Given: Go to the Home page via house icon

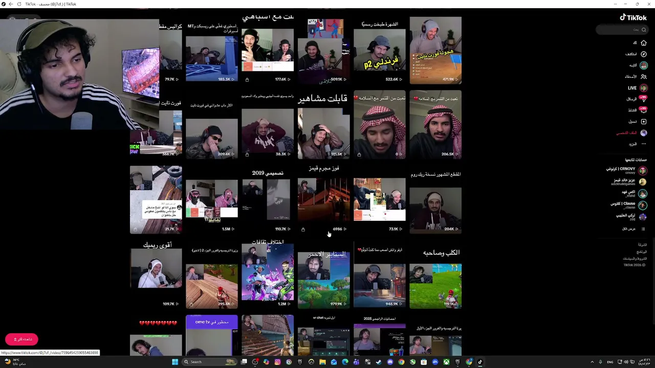Looking at the screenshot, I should (644, 43).
